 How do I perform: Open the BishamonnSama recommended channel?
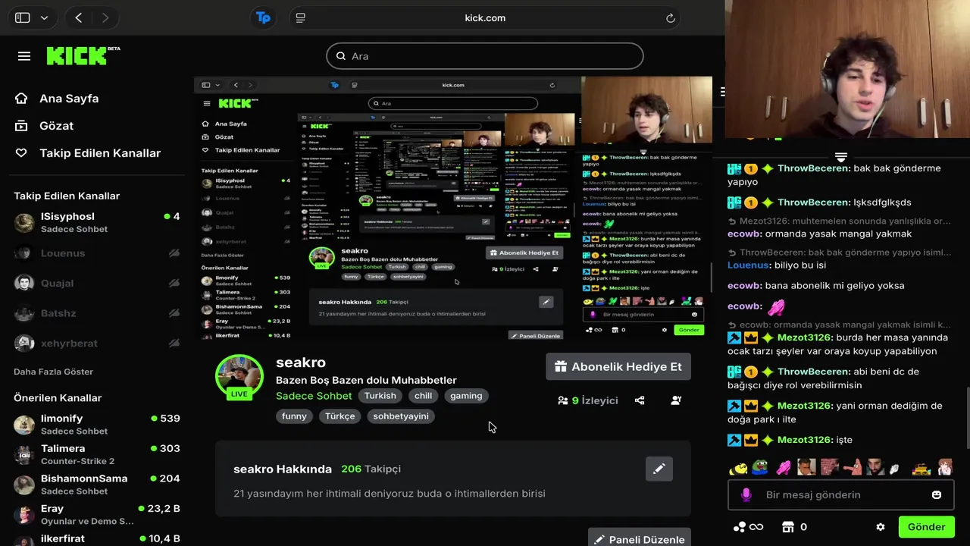click(97, 485)
